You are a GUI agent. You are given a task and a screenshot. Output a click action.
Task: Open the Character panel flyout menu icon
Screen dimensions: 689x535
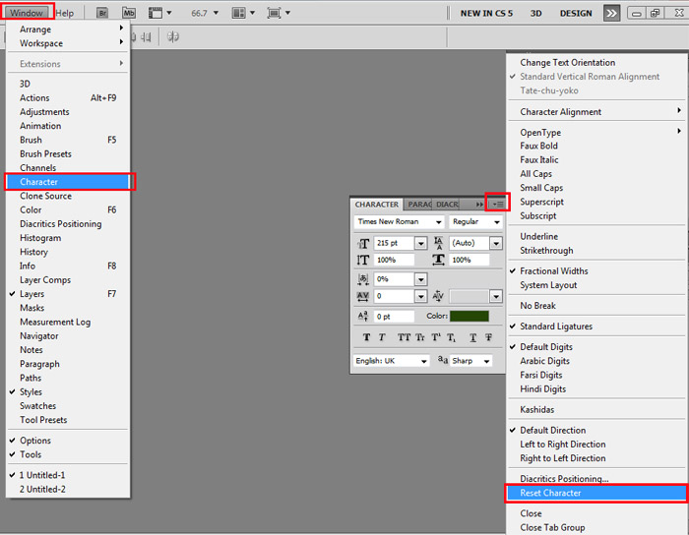[497, 204]
